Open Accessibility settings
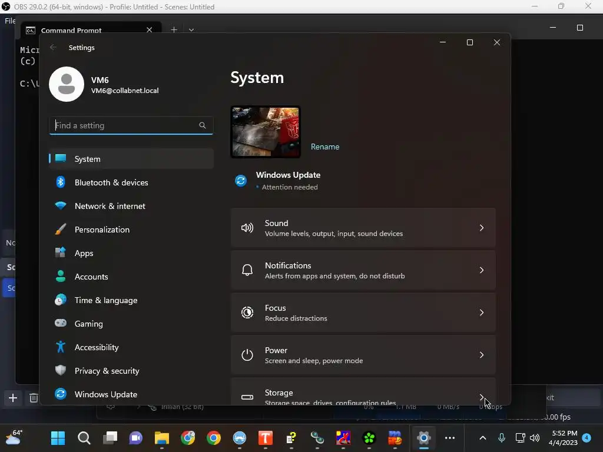Image resolution: width=603 pixels, height=452 pixels. [x=131, y=347]
